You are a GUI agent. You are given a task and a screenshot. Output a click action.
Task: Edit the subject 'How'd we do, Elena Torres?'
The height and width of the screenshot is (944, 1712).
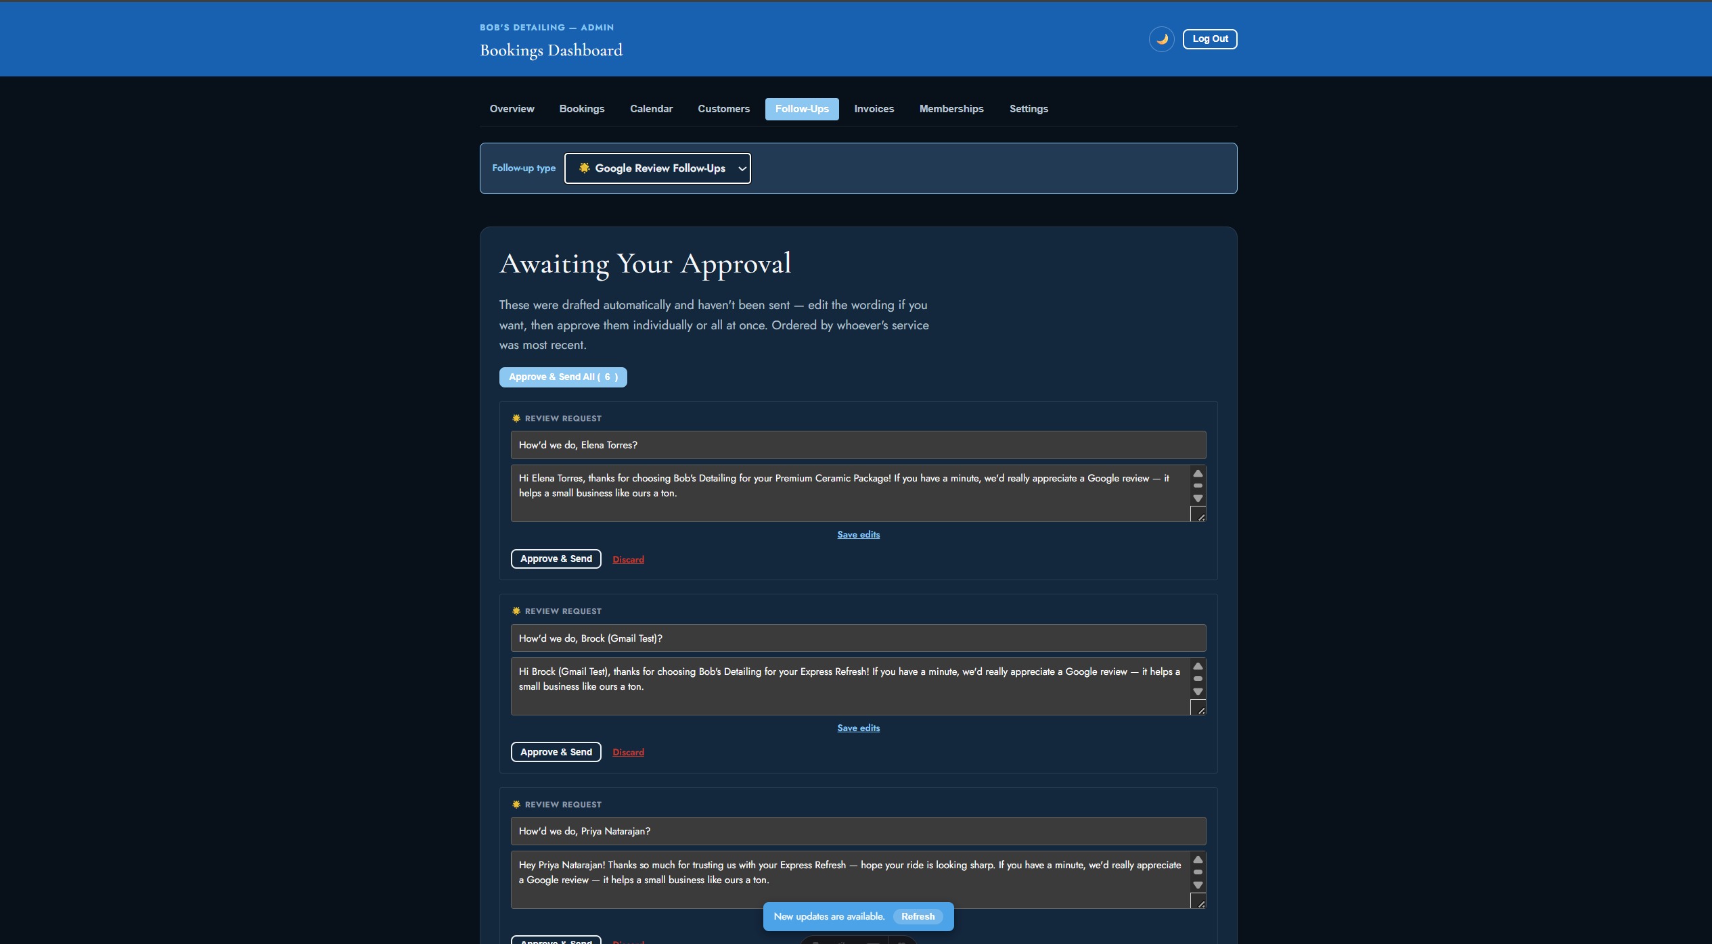point(858,445)
